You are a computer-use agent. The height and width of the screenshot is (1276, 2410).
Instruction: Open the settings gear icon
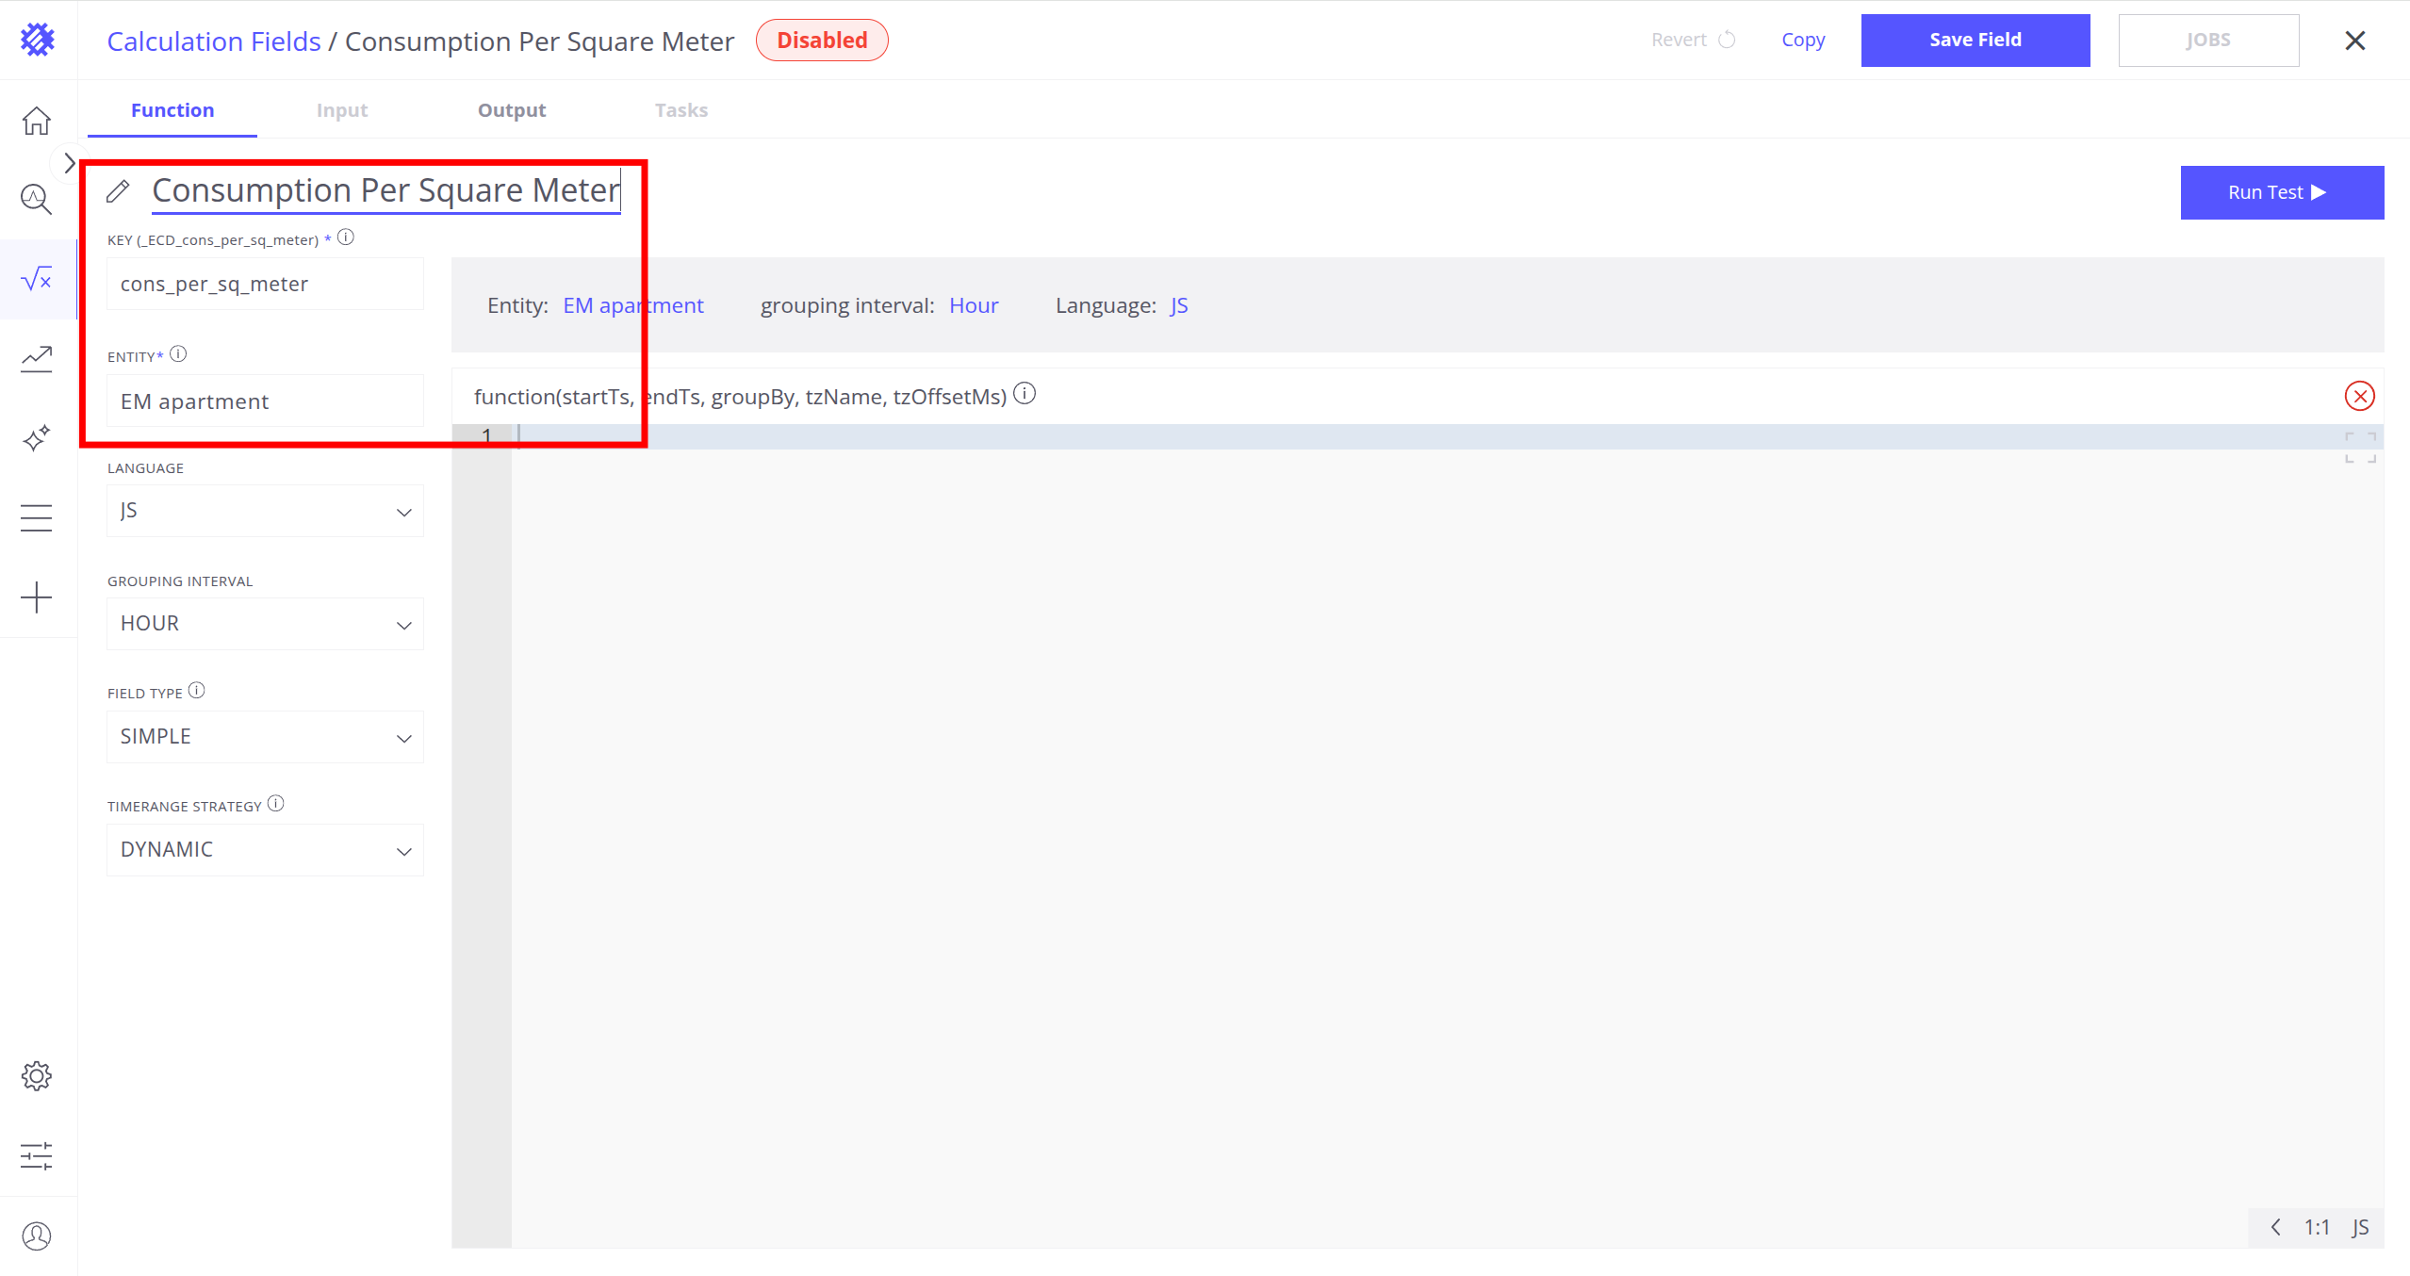[x=37, y=1075]
